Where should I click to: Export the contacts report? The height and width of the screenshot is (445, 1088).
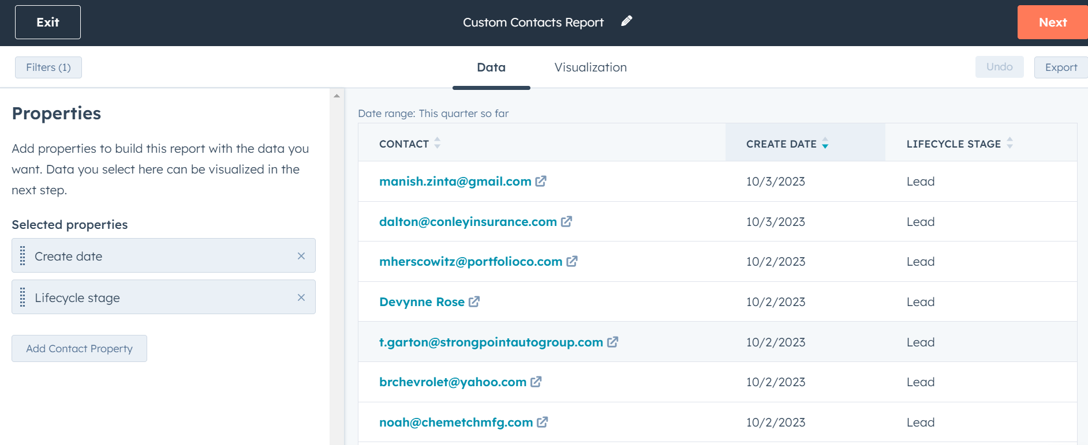click(x=1060, y=67)
